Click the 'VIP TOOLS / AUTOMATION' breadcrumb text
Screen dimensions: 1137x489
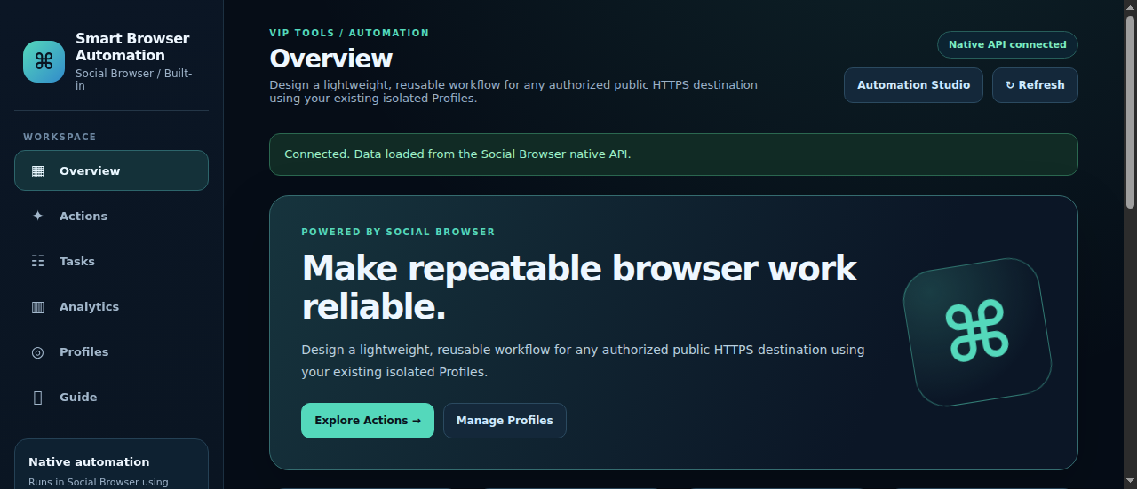coord(349,33)
